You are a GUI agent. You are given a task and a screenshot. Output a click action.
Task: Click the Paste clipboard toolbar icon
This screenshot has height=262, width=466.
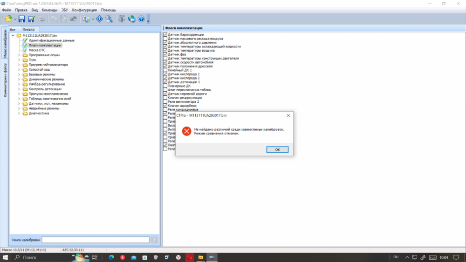63,19
